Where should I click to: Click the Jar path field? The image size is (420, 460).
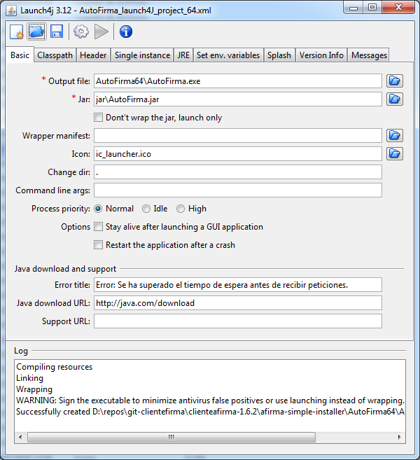point(238,99)
